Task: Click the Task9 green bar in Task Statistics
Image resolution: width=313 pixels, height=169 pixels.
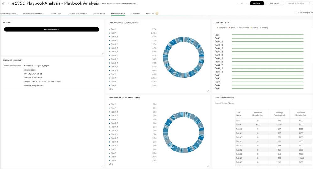Action: click(x=268, y=38)
